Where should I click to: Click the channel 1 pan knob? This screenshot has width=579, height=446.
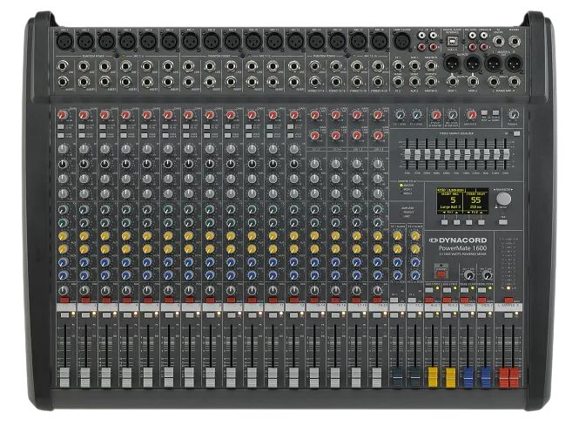pos(64,290)
